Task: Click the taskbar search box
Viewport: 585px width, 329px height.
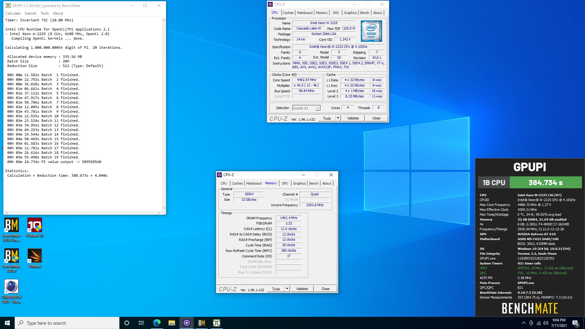Action: tap(67, 323)
